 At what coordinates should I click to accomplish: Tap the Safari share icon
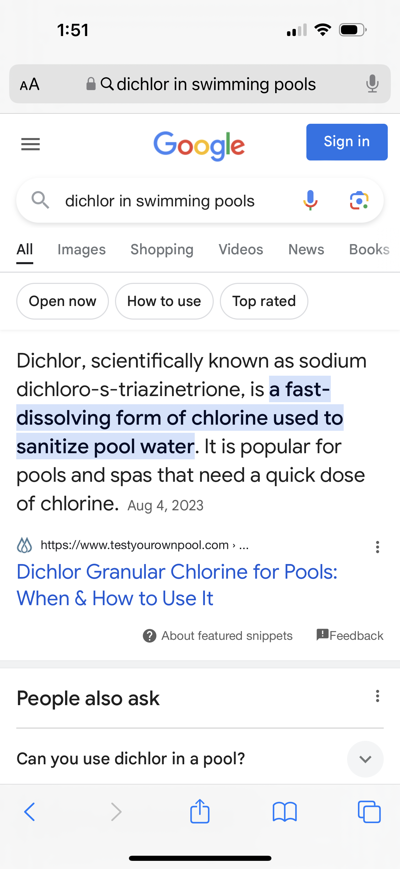200,811
